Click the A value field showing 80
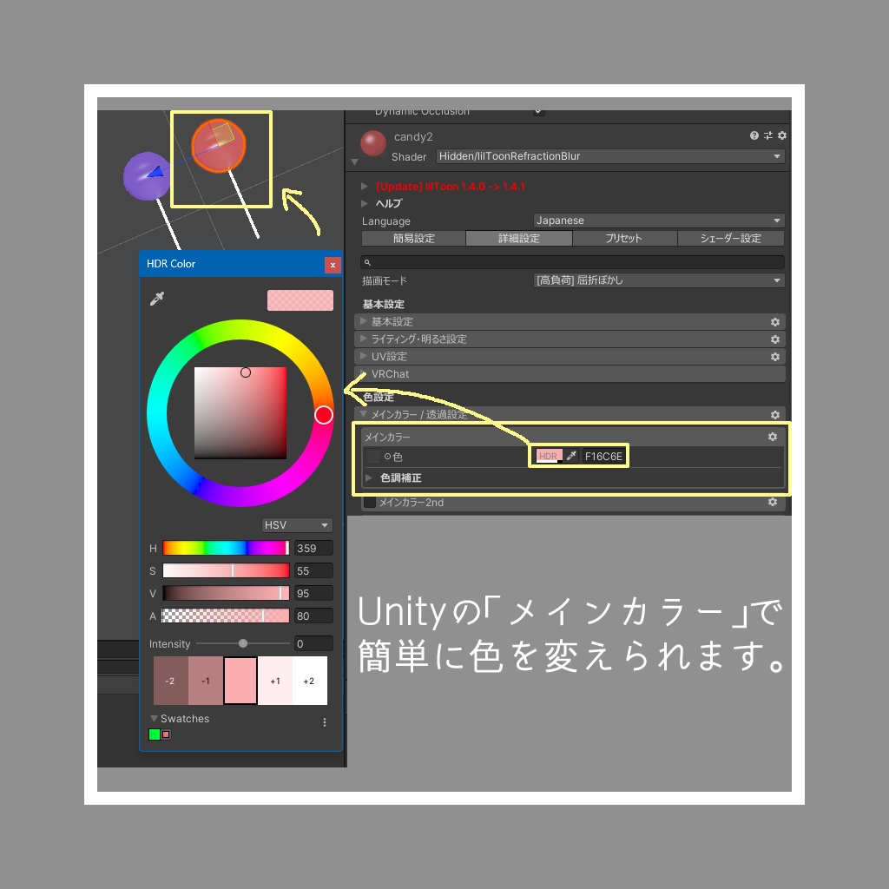Viewport: 889px width, 889px height. click(x=313, y=616)
